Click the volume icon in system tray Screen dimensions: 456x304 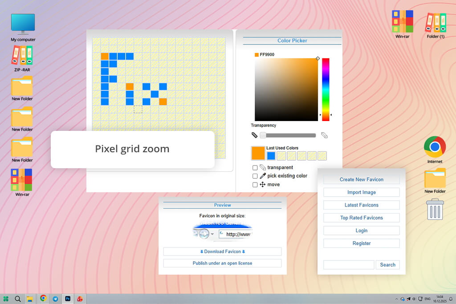pyautogui.click(x=414, y=299)
